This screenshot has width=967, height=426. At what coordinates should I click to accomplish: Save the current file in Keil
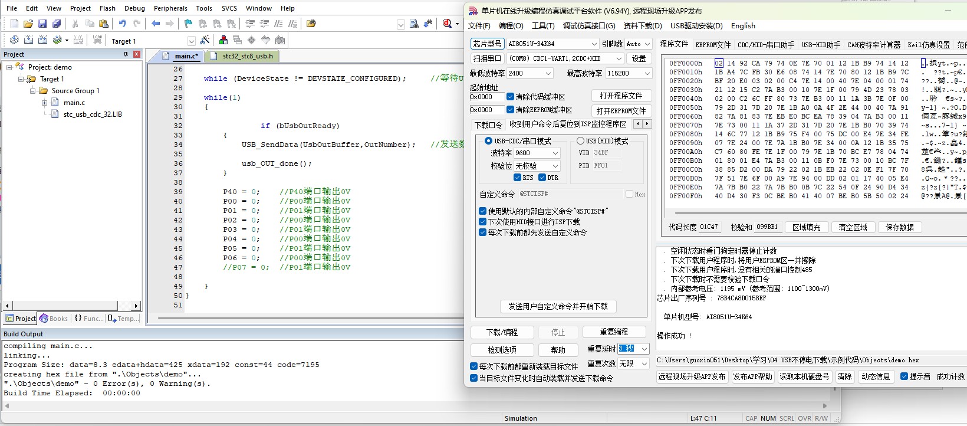(42, 24)
